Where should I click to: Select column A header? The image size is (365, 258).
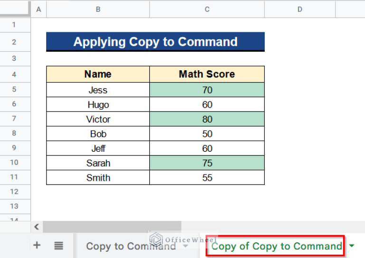pos(38,9)
